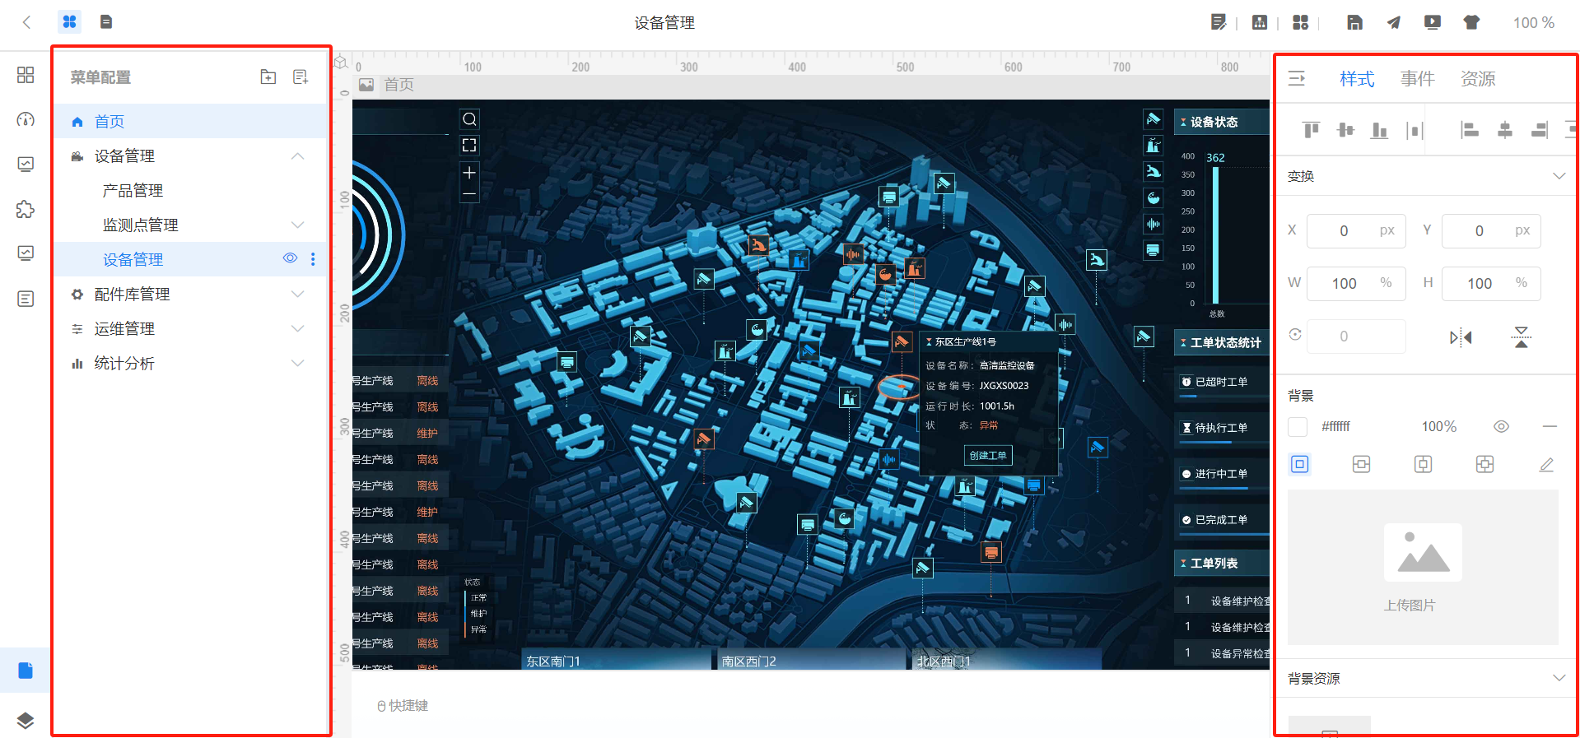
Task: Expand the 配件库管理 menu
Action: coord(298,294)
